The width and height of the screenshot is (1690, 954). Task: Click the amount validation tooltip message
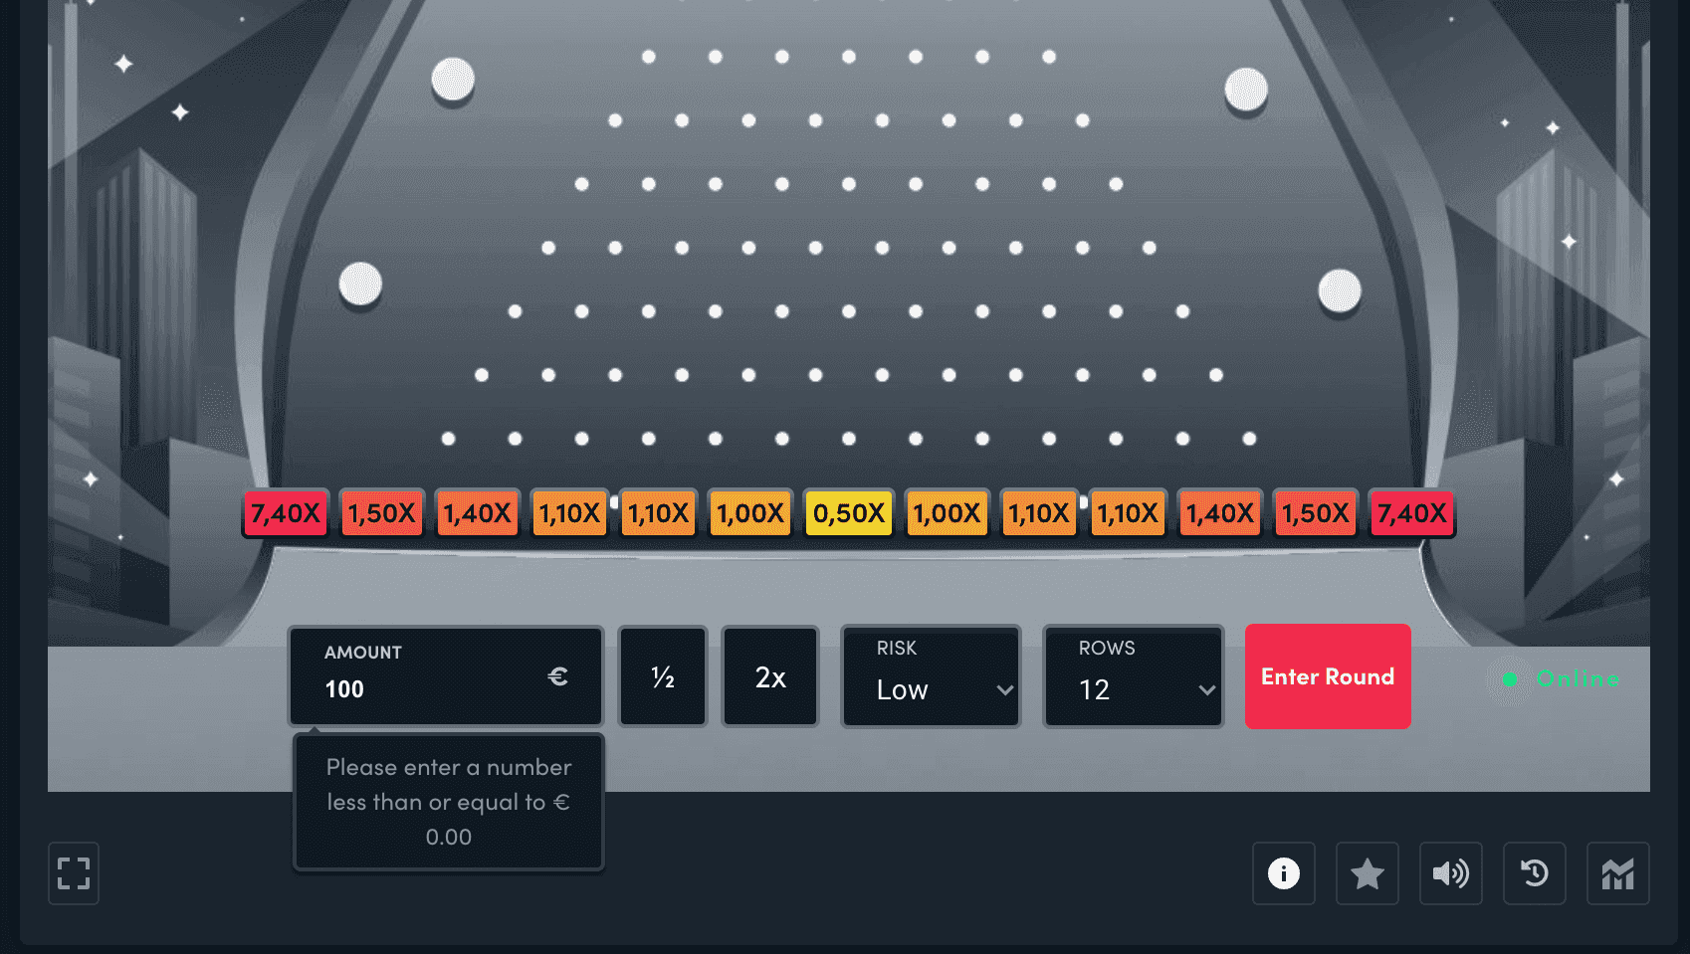[x=449, y=802]
